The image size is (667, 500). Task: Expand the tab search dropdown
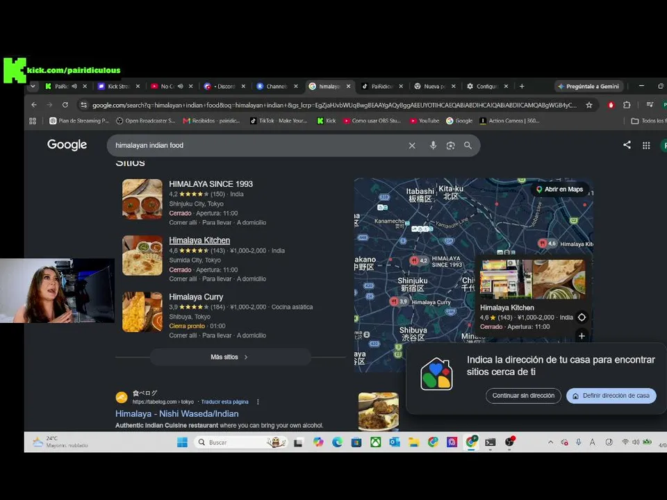(x=33, y=86)
